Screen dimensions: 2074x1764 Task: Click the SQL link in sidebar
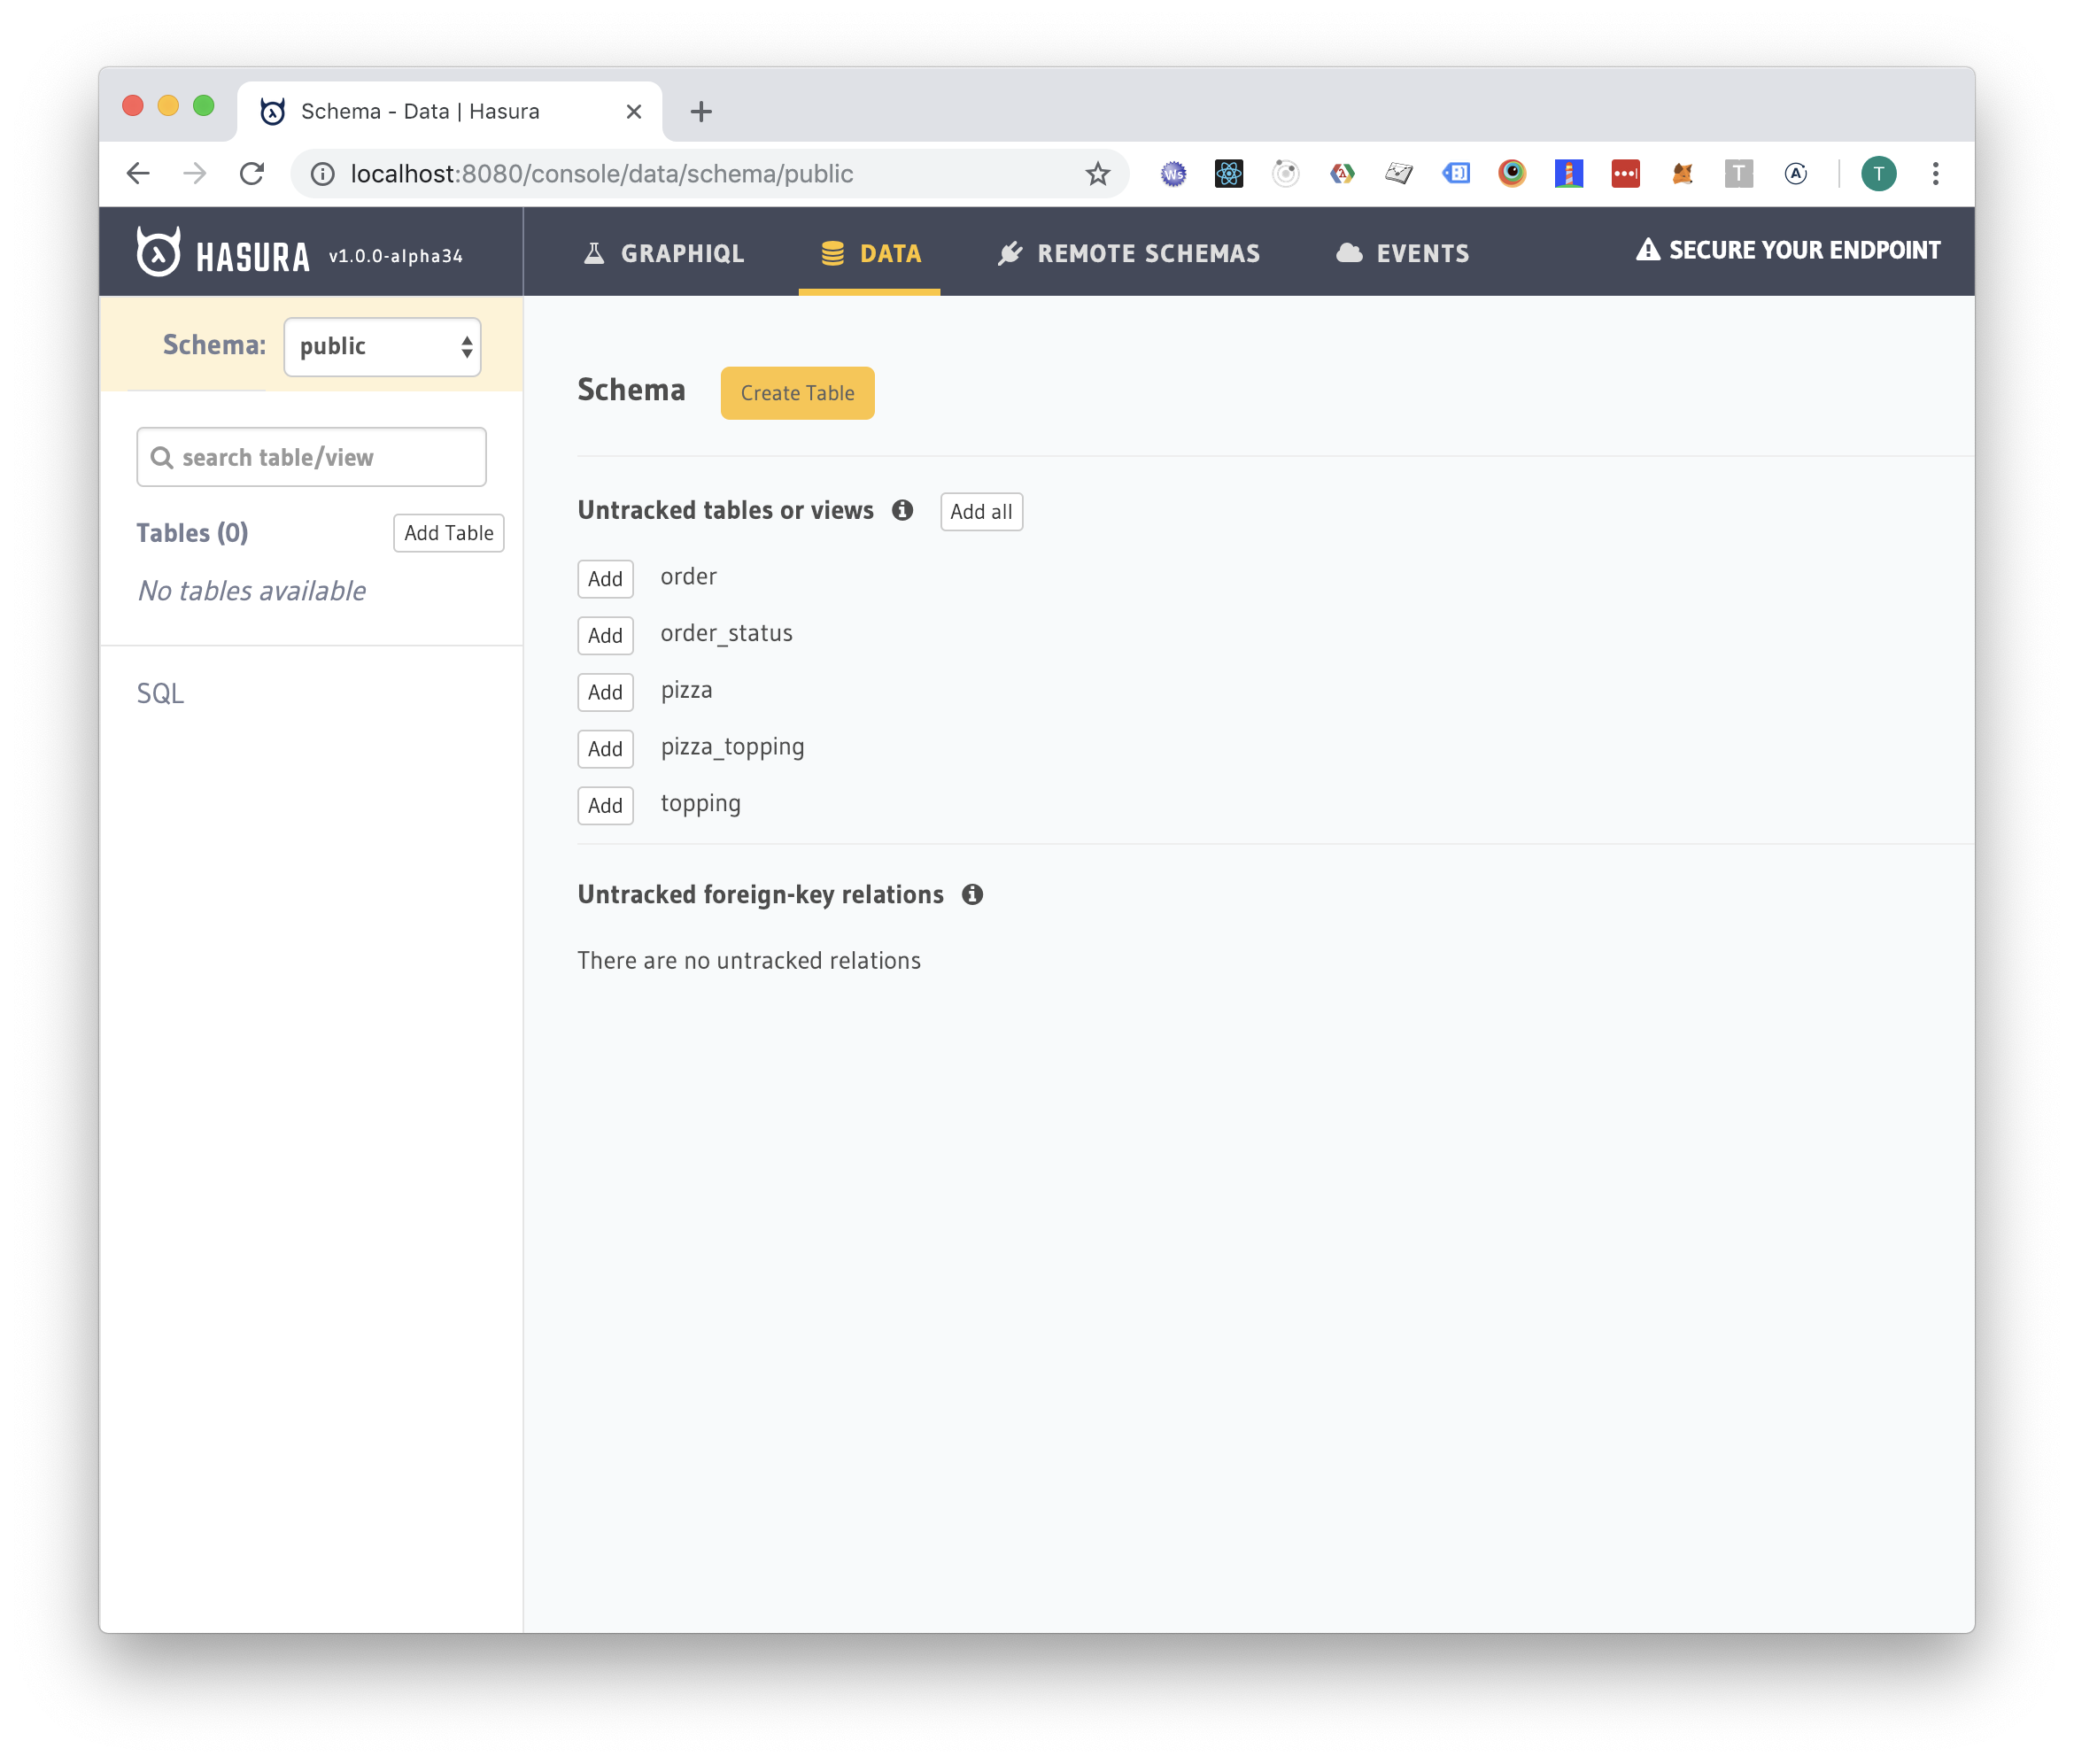tap(161, 693)
